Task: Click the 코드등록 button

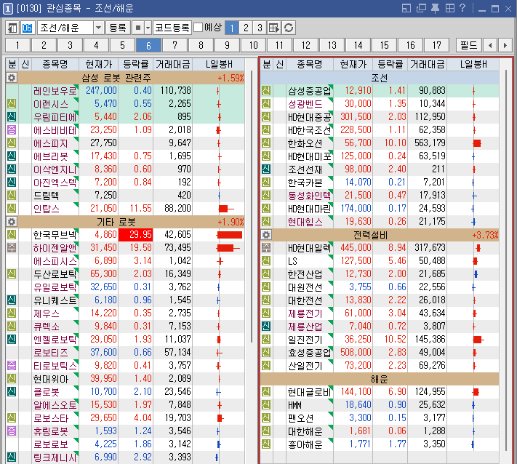Action: coord(172,28)
